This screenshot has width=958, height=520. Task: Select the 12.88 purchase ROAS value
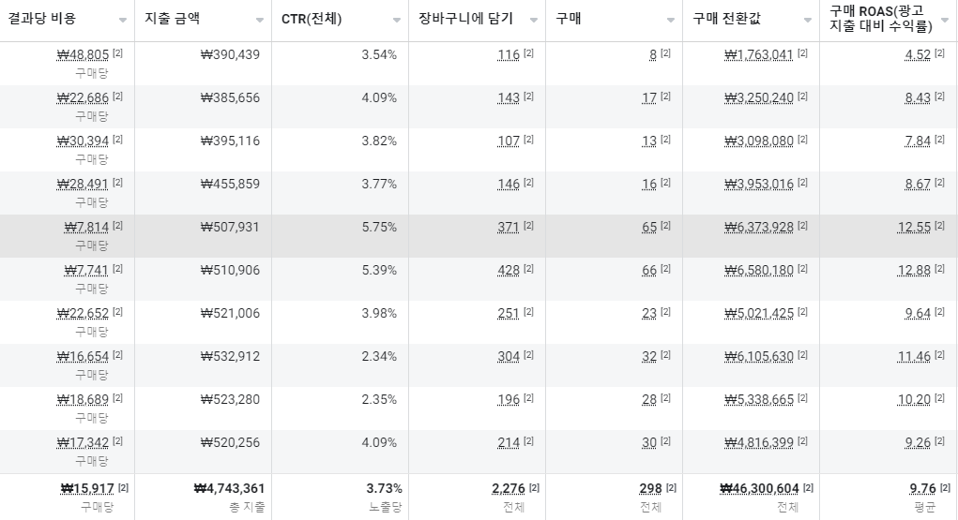pos(917,270)
